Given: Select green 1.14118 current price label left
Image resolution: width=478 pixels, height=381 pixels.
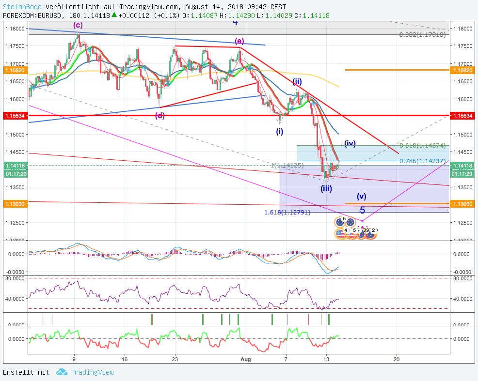Looking at the screenshot, I should 15,166.
